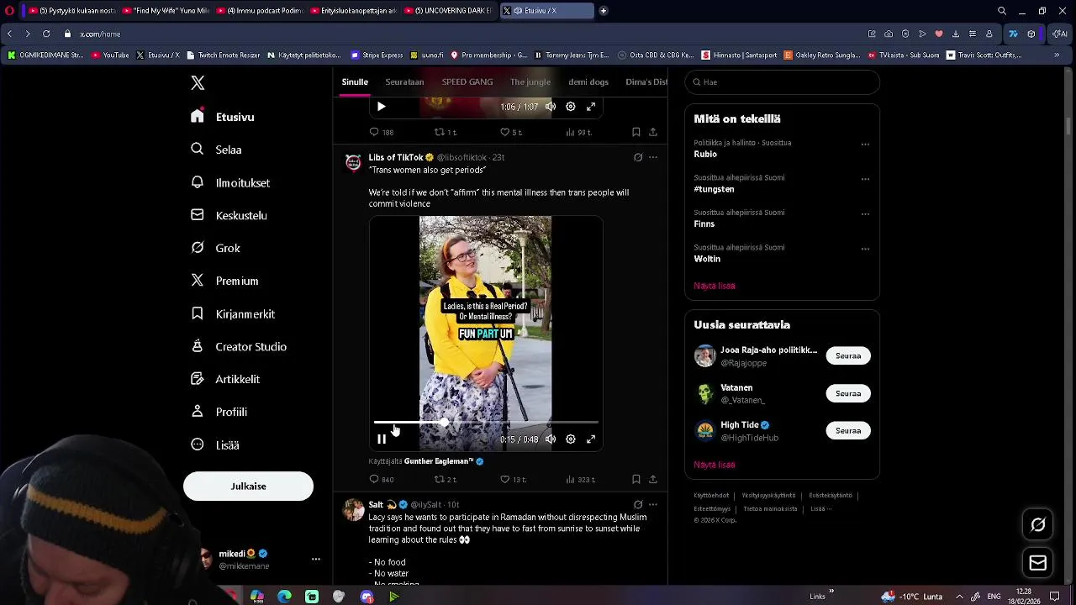Enter fullscreen on the top video

pyautogui.click(x=591, y=107)
